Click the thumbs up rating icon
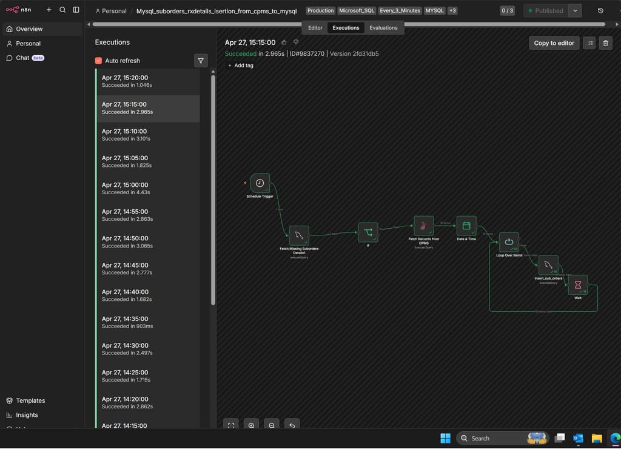Image resolution: width=621 pixels, height=449 pixels. tap(284, 42)
